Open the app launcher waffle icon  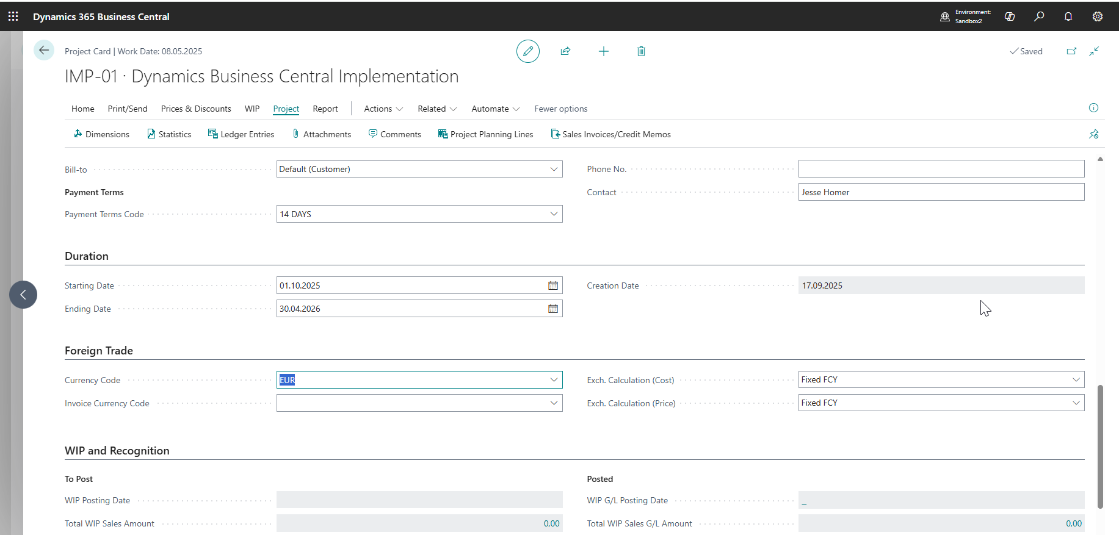pos(13,16)
